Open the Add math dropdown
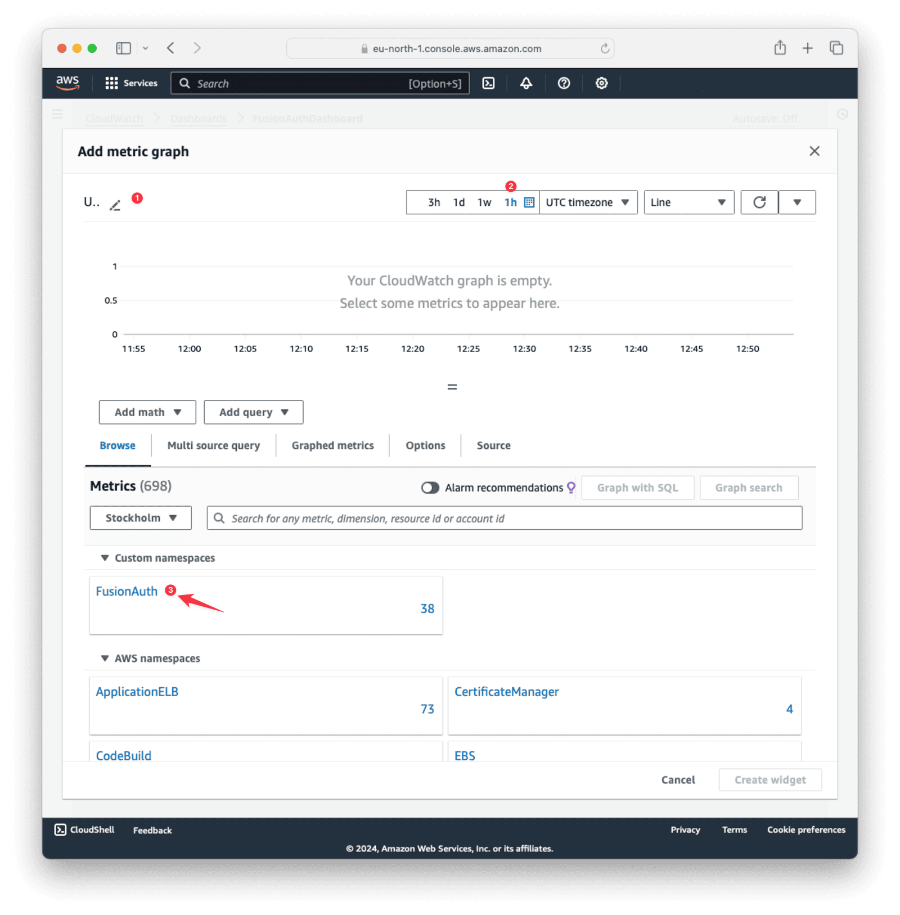The height and width of the screenshot is (915, 900). pos(147,412)
